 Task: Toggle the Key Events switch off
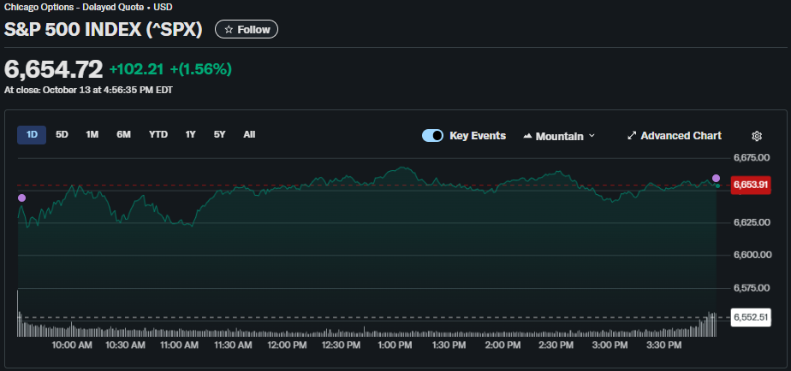pyautogui.click(x=432, y=136)
